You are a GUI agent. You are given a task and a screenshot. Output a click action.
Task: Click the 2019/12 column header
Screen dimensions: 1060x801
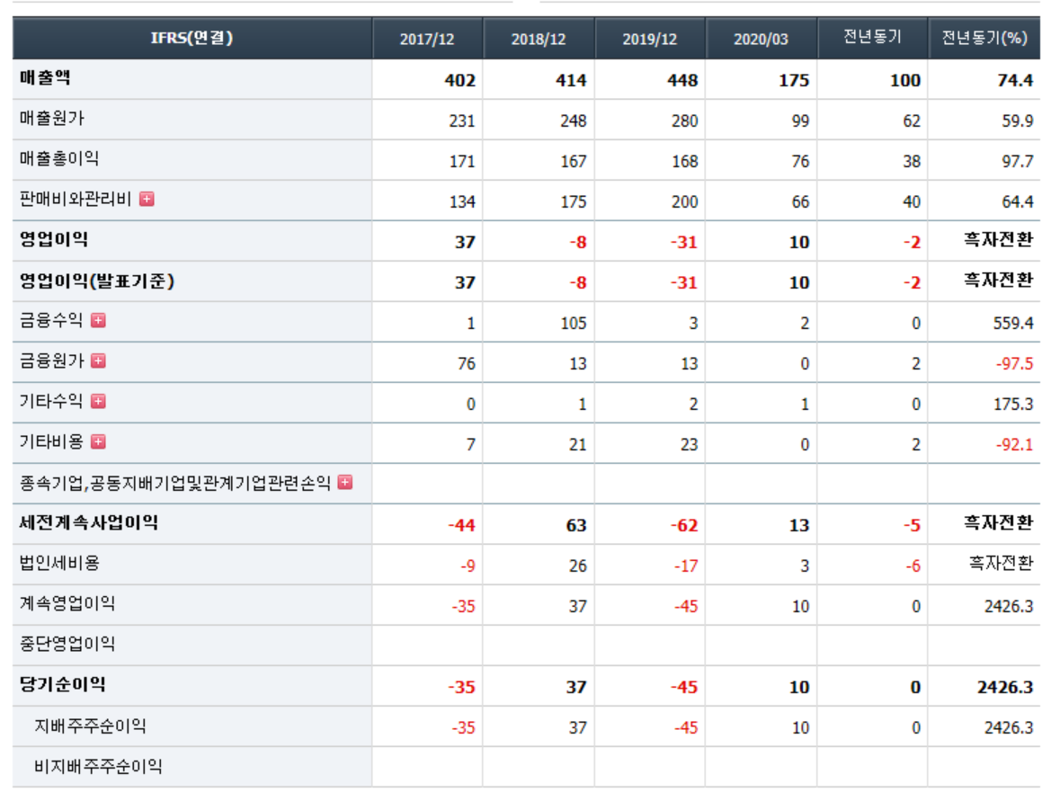[x=650, y=39]
